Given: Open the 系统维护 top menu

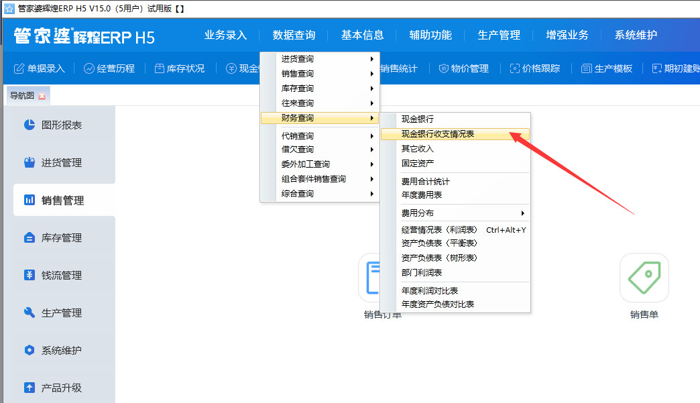Looking at the screenshot, I should (636, 35).
